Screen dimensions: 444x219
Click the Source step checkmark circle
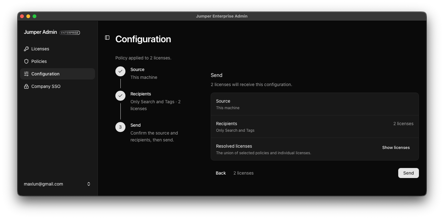point(120,71)
